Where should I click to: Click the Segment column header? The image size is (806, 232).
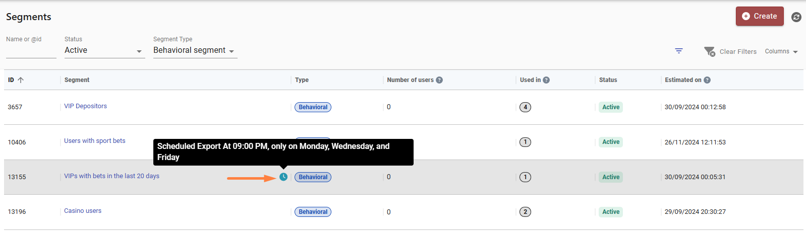[x=77, y=80]
